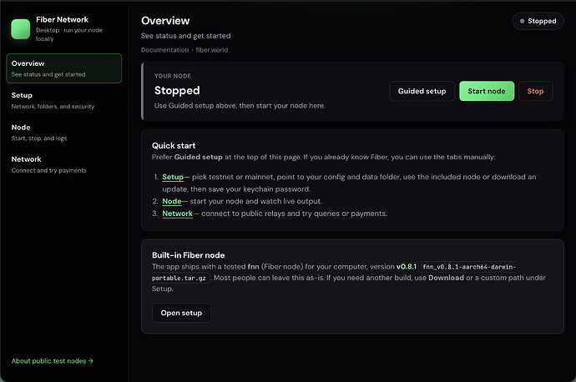Follow the Setup link in Quick start
Screen dimensions: 576x382
pyautogui.click(x=173, y=177)
